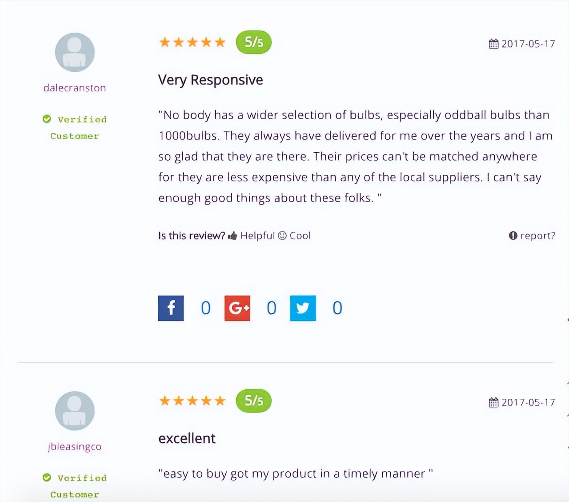The height and width of the screenshot is (502, 569).
Task: Click calendar icon on jbleasingco's review
Action: point(493,402)
